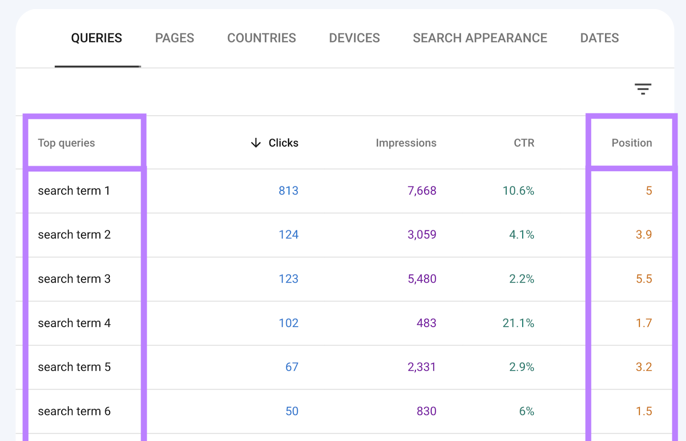Sort results by the CTR column
Screen dimensions: 686x441
[524, 143]
